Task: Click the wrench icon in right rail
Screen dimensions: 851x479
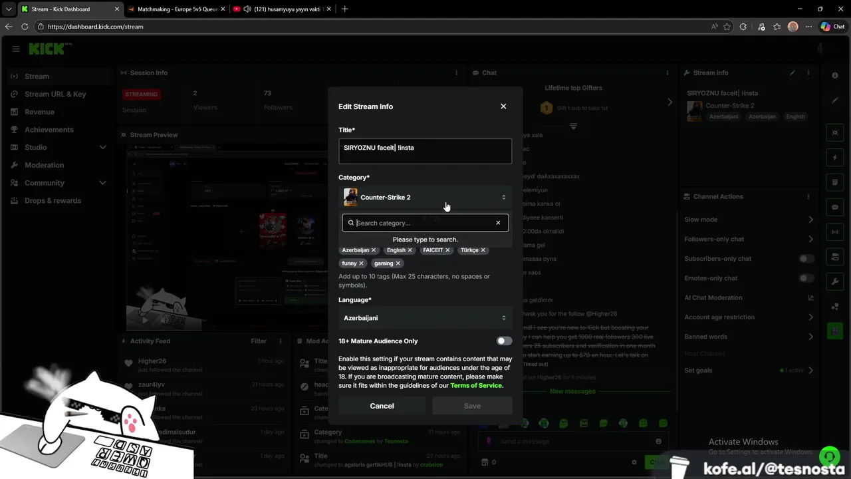Action: 835,281
